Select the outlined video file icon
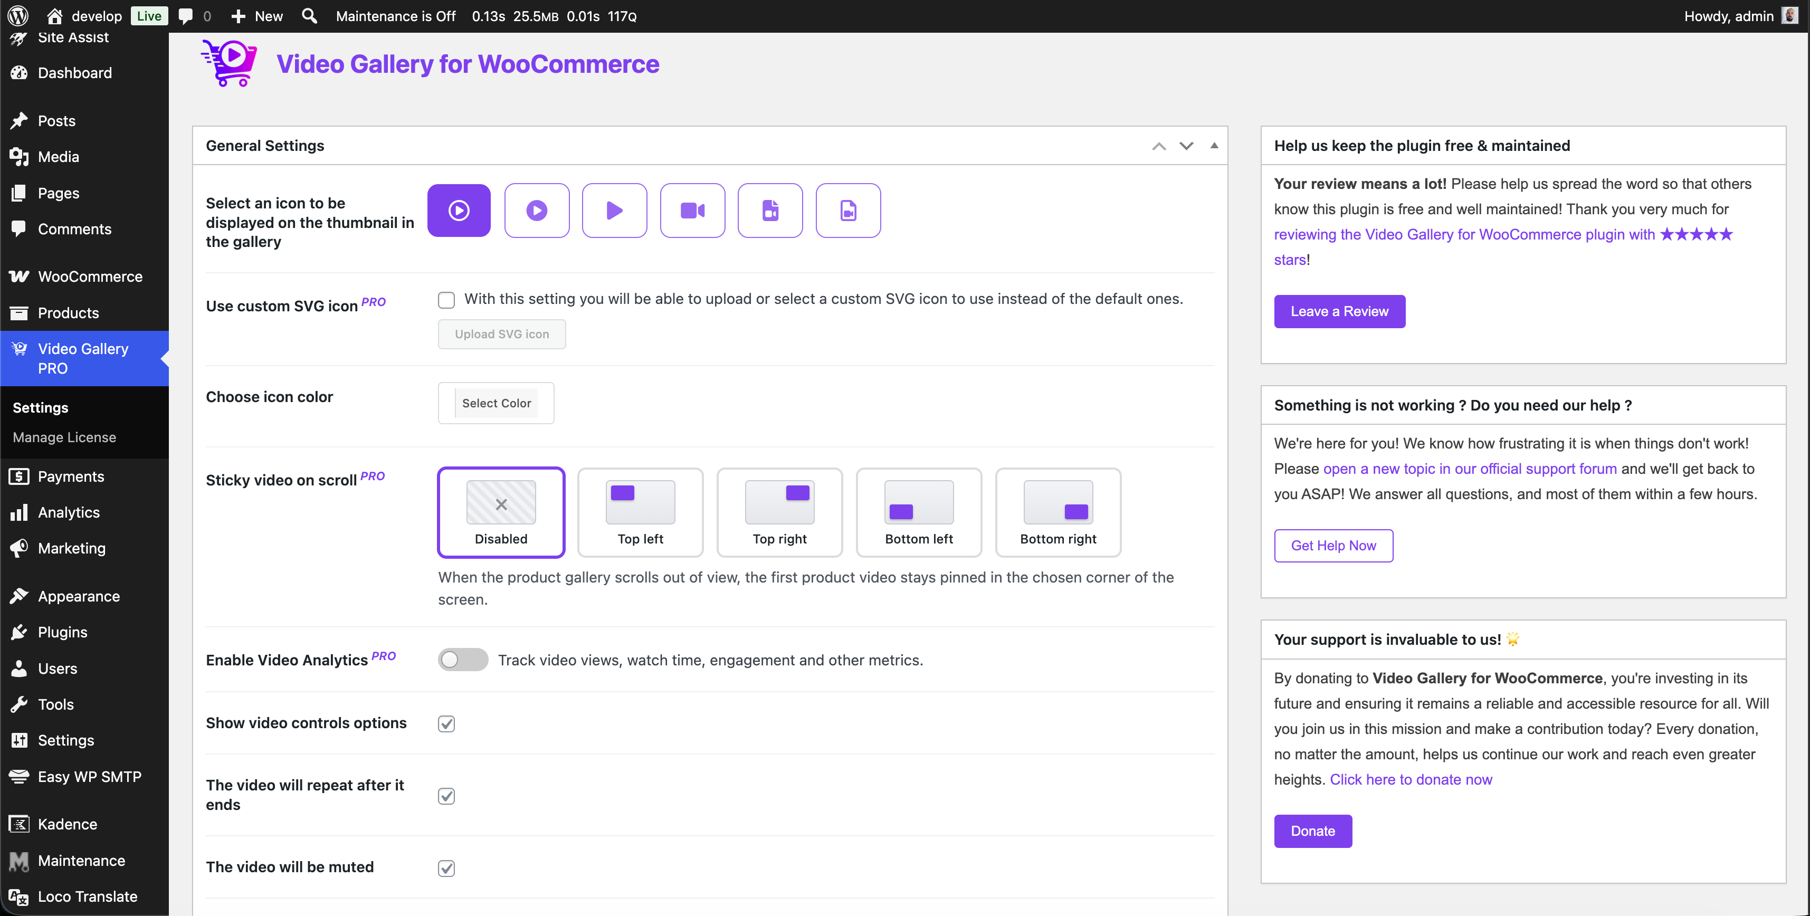 click(x=848, y=211)
